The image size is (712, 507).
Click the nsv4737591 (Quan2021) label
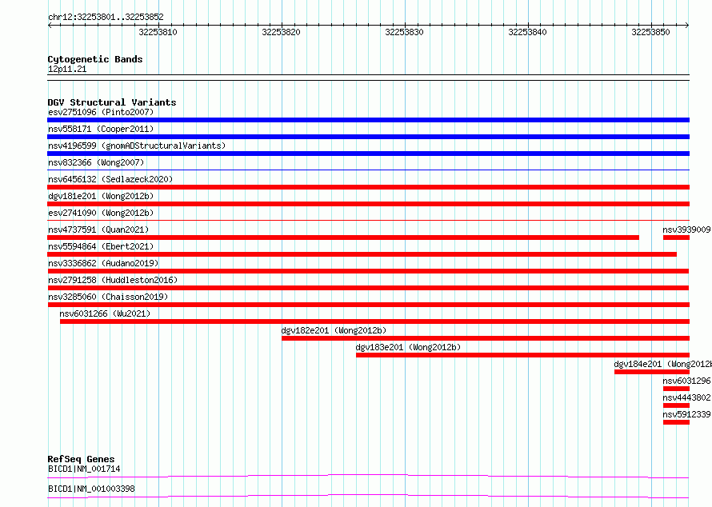(x=98, y=230)
